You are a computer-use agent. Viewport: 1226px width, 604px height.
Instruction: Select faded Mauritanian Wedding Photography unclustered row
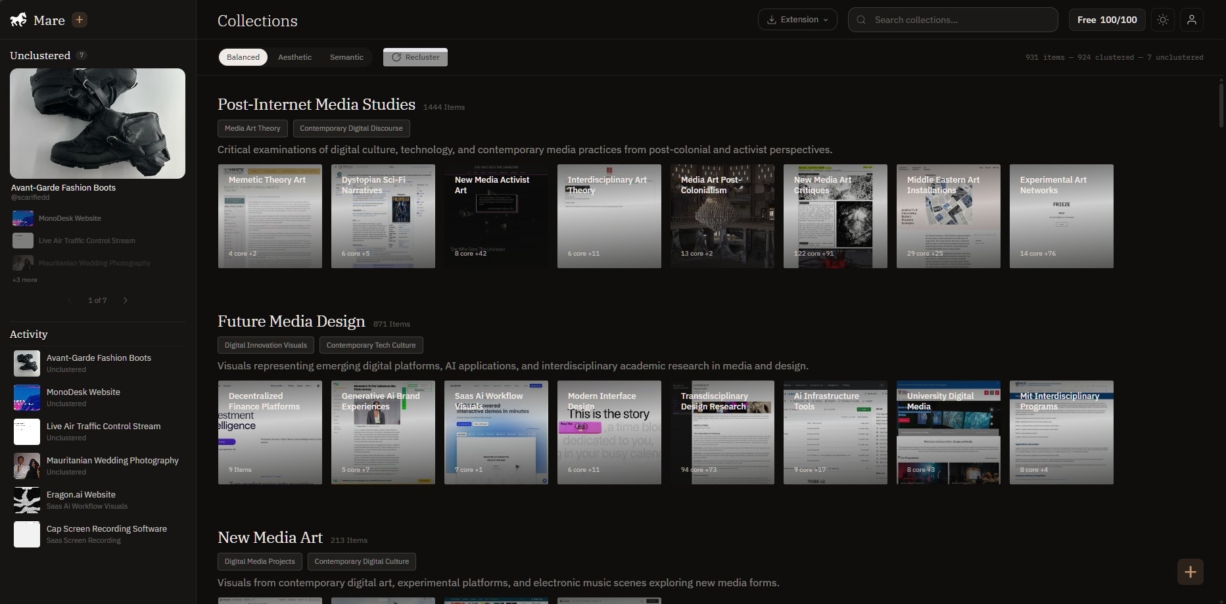(98, 263)
